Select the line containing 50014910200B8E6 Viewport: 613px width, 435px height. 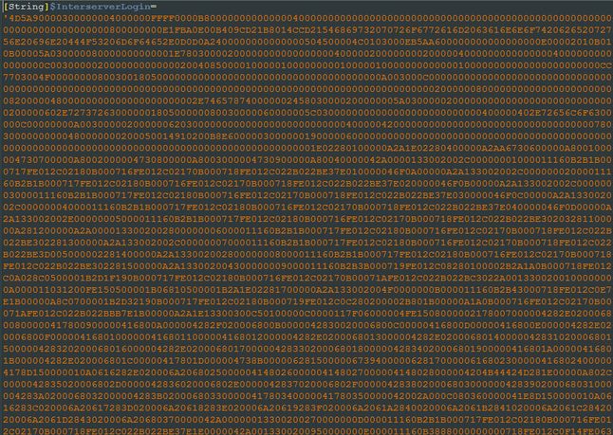tap(308, 136)
